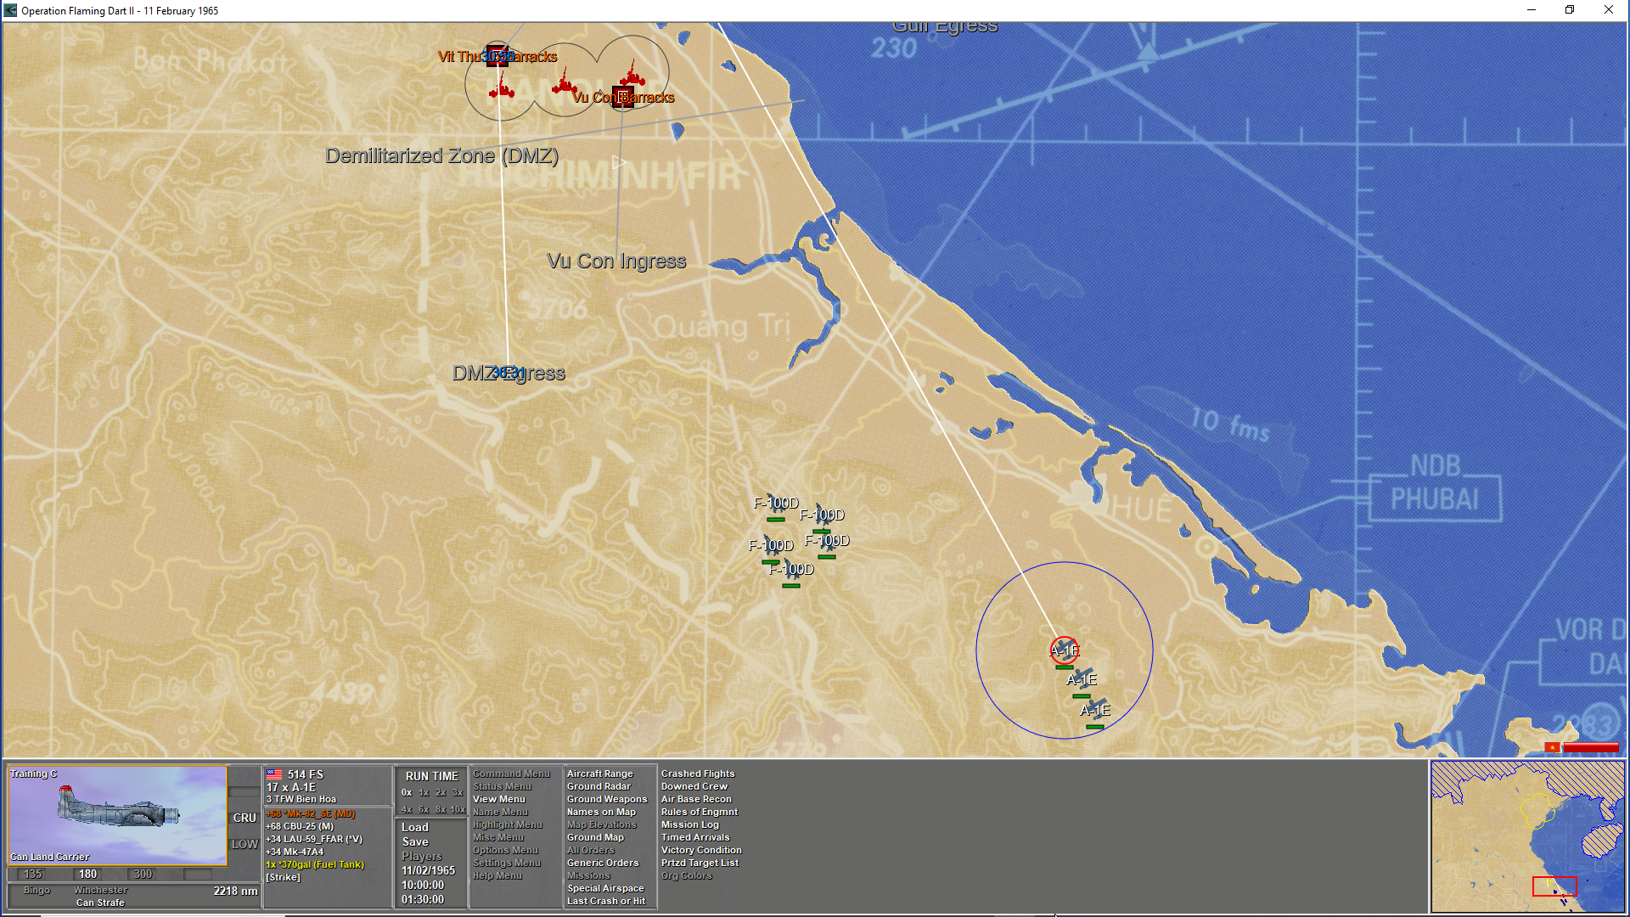Click the topmost F-100D aircraft icon
Viewport: 1630px width, 917px height.
[775, 504]
